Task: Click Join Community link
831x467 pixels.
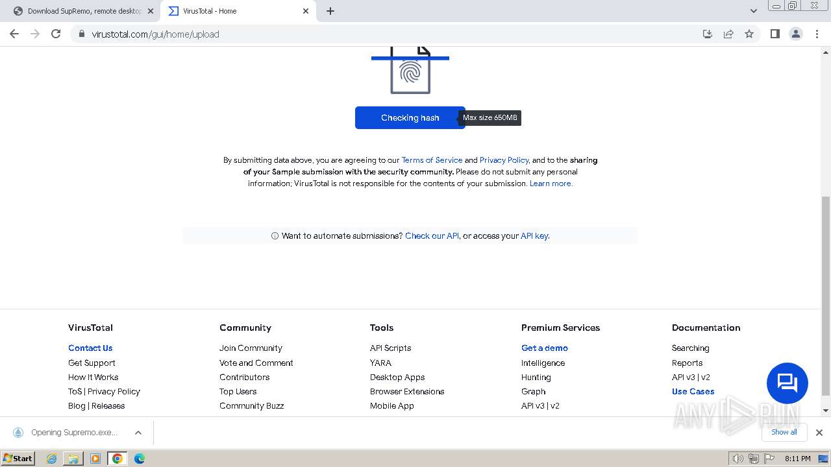Action: point(251,348)
